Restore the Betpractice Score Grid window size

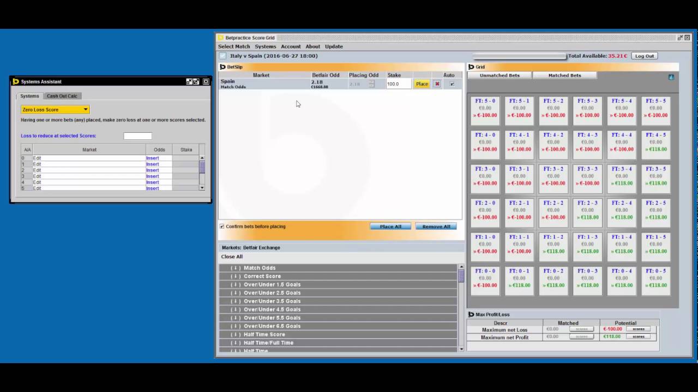680,38
